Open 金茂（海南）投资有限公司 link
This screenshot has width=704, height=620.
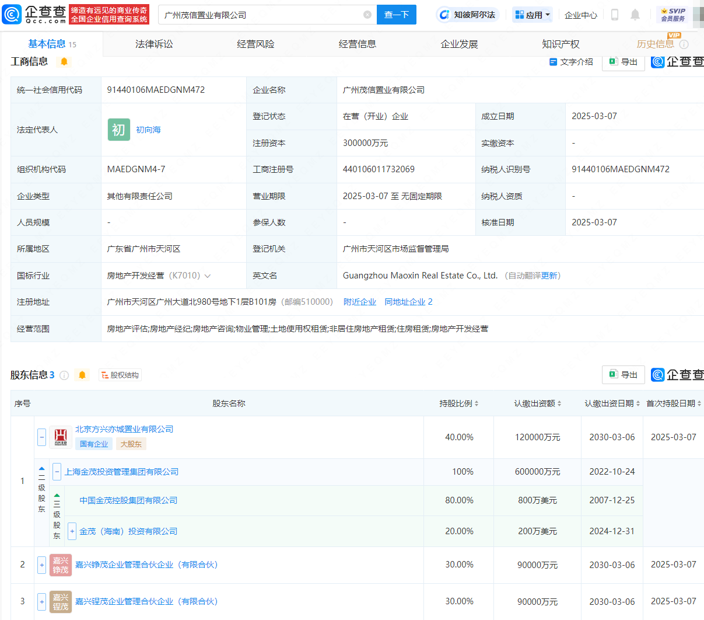click(x=128, y=531)
